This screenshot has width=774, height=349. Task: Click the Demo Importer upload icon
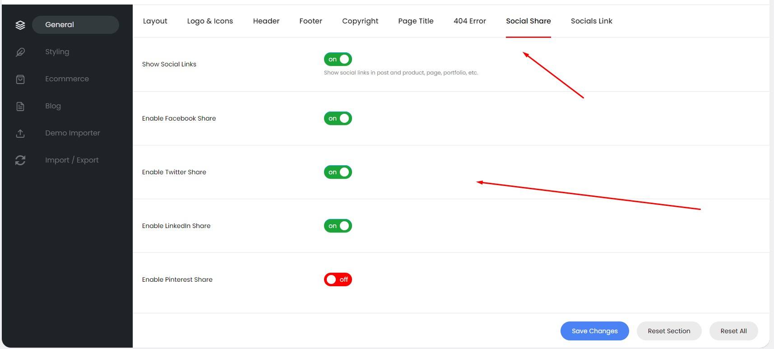click(20, 133)
